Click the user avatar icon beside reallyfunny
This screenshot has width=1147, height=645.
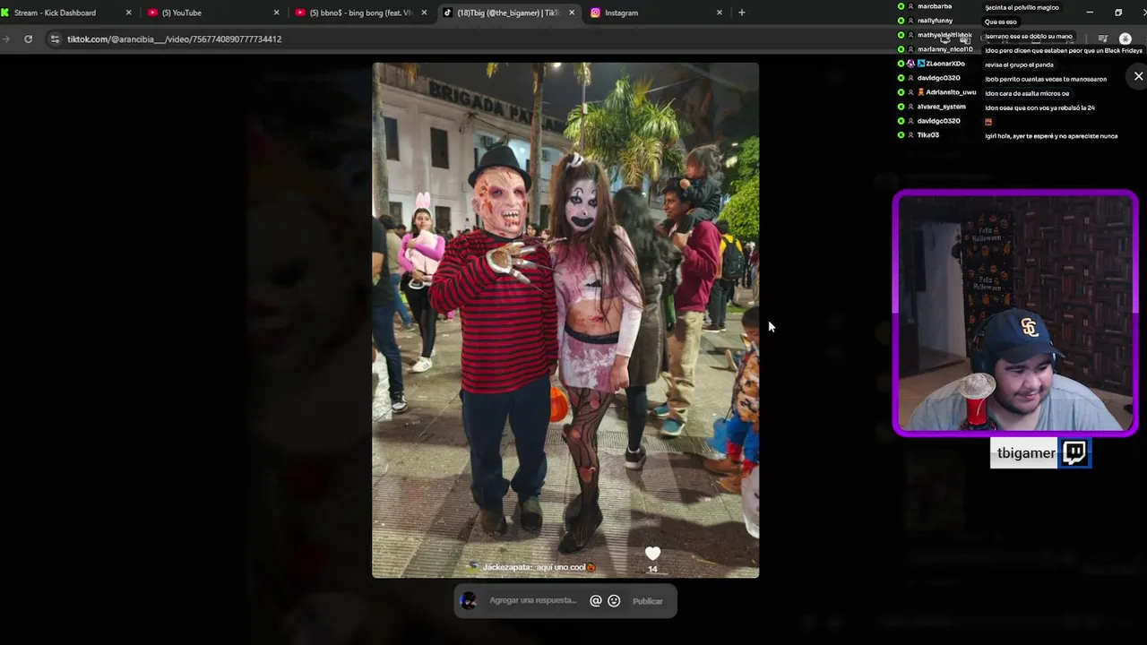[x=910, y=21]
